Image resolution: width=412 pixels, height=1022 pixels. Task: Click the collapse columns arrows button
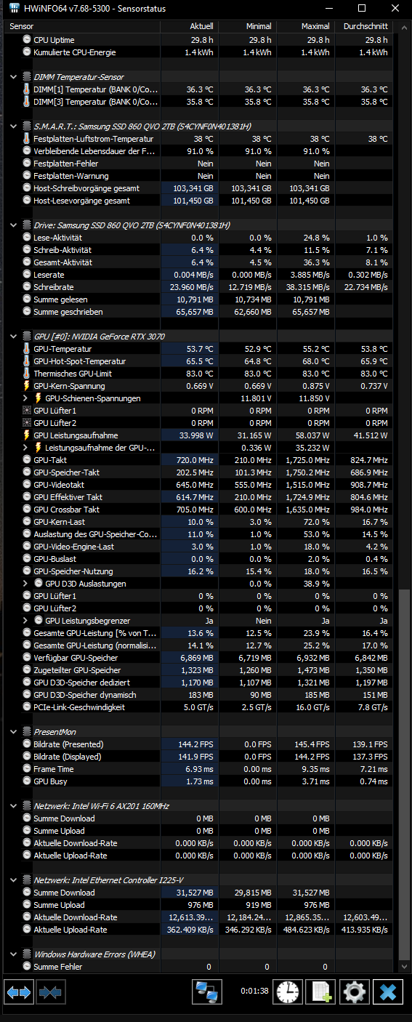tap(51, 991)
